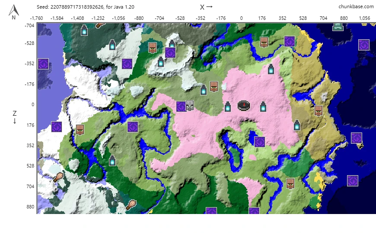Click the ancient city marker immediately left of spawn
Viewport: 376px width, 233px height.
(228, 107)
